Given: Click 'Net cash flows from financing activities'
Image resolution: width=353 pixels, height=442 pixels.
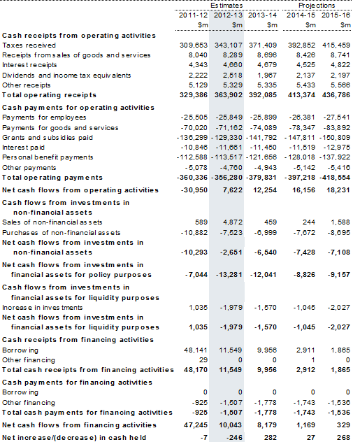Looking at the screenshot, I should pyautogui.click(x=79, y=425).
